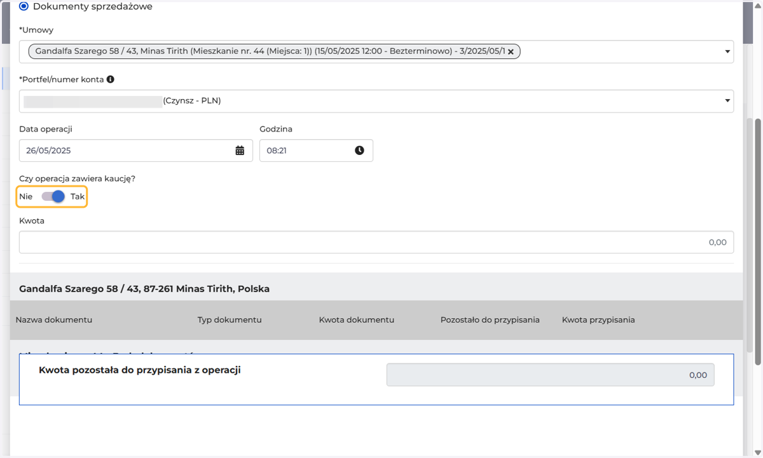The height and width of the screenshot is (458, 763).
Task: Click the (Czynsz - PLN) account text
Action: point(192,100)
